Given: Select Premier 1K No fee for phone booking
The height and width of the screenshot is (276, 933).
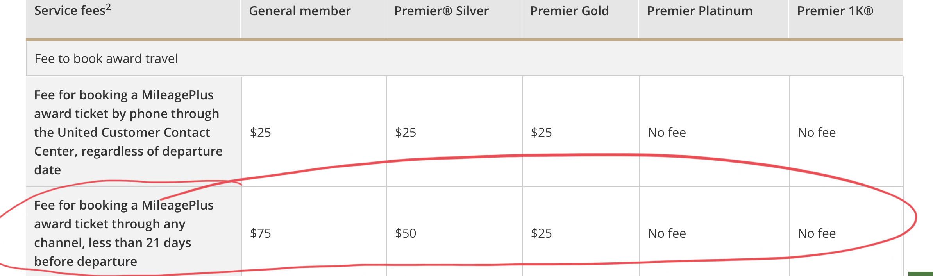Looking at the screenshot, I should click(x=817, y=133).
